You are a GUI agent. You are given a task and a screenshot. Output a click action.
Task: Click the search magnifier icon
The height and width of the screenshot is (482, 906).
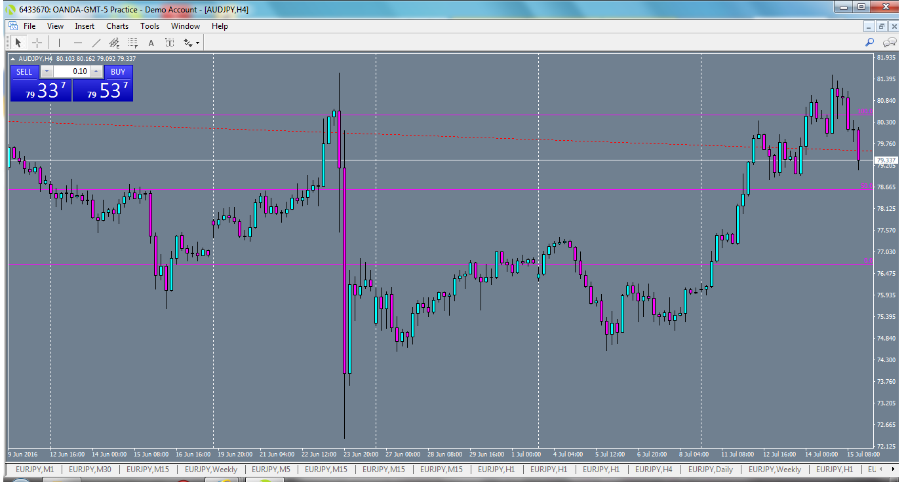coord(869,42)
